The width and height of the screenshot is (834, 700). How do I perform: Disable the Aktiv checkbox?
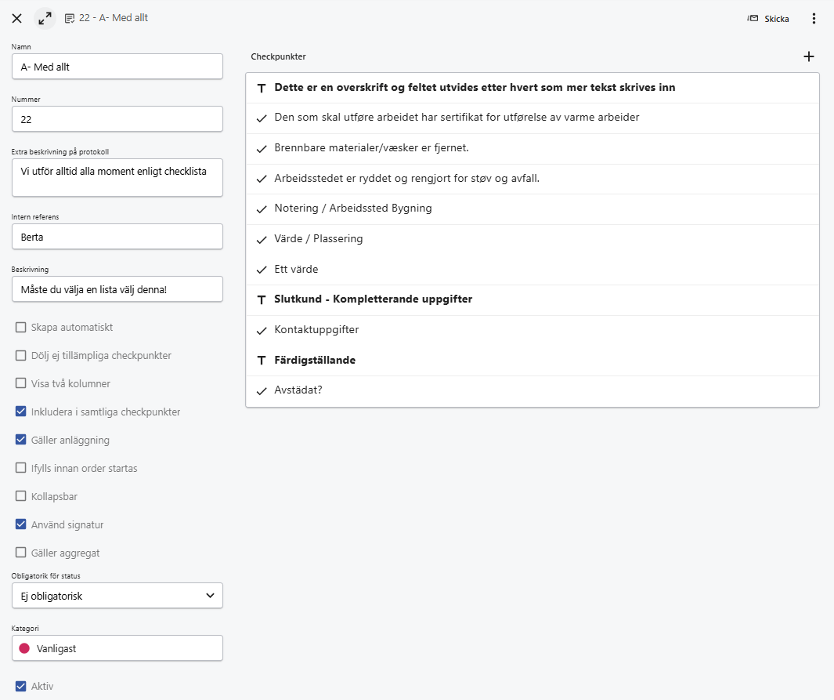pyautogui.click(x=21, y=686)
